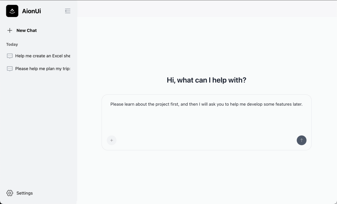This screenshot has width=337, height=204.
Task: Click the AionUi app name text
Action: [x=31, y=11]
